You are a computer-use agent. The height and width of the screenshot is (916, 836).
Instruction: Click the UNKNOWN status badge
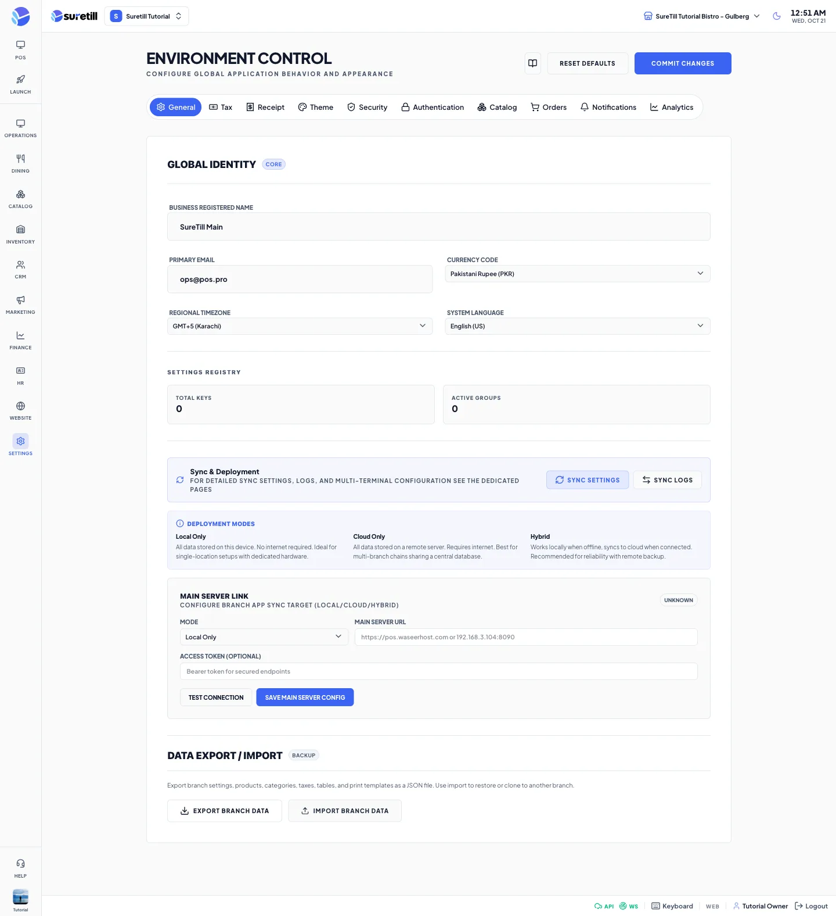[x=679, y=600]
